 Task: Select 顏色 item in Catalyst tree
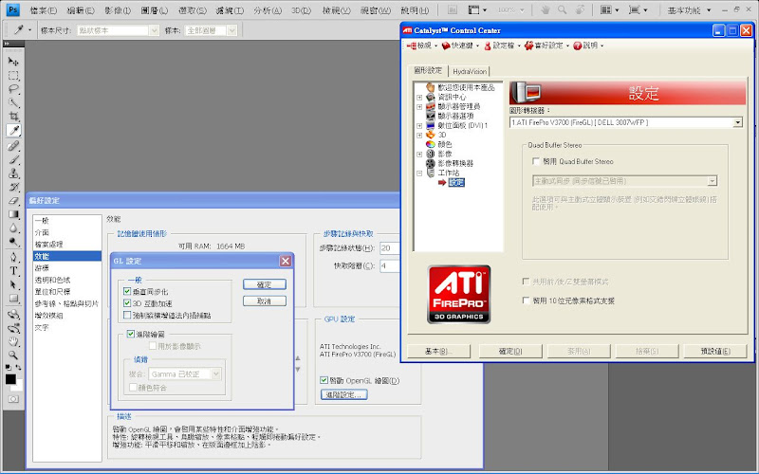coord(444,144)
